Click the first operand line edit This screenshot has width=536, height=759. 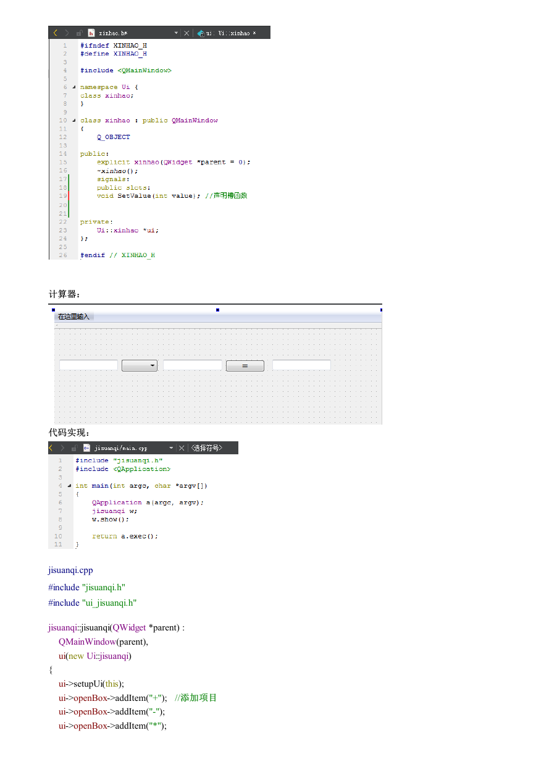(x=88, y=365)
